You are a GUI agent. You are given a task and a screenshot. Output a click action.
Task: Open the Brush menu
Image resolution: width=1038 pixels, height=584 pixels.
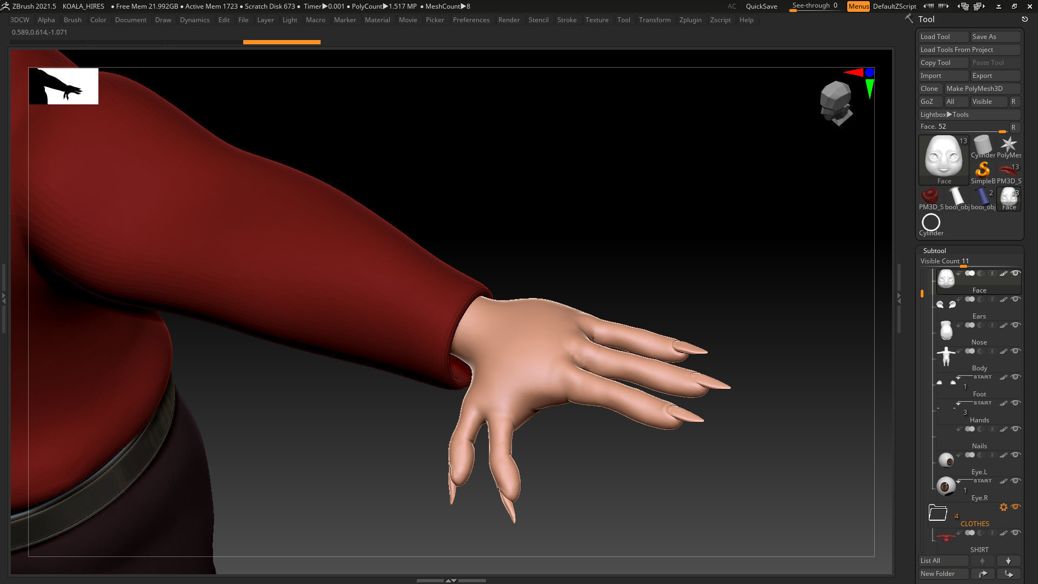72,20
